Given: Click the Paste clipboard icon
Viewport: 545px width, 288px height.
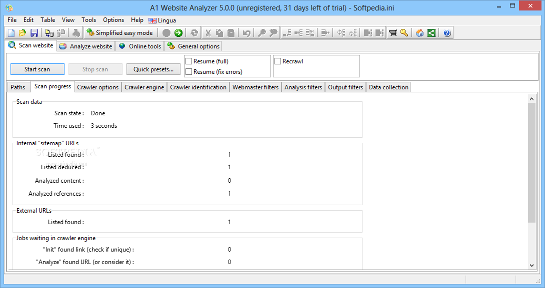Looking at the screenshot, I should click(231, 33).
